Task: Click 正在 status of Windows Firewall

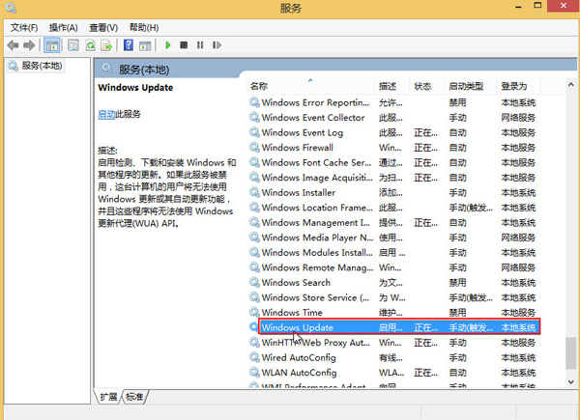Action: 425,148
